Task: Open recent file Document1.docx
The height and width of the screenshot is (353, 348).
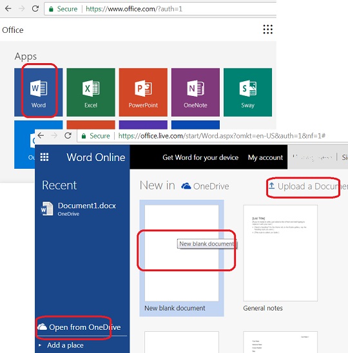Action: 79,209
